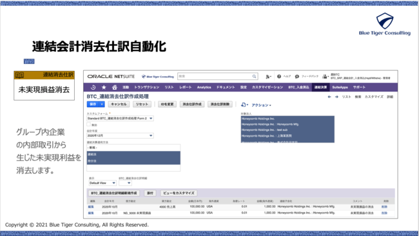419x236 pixels.
Task: Open the レポート menu
Action: pyautogui.click(x=186, y=87)
